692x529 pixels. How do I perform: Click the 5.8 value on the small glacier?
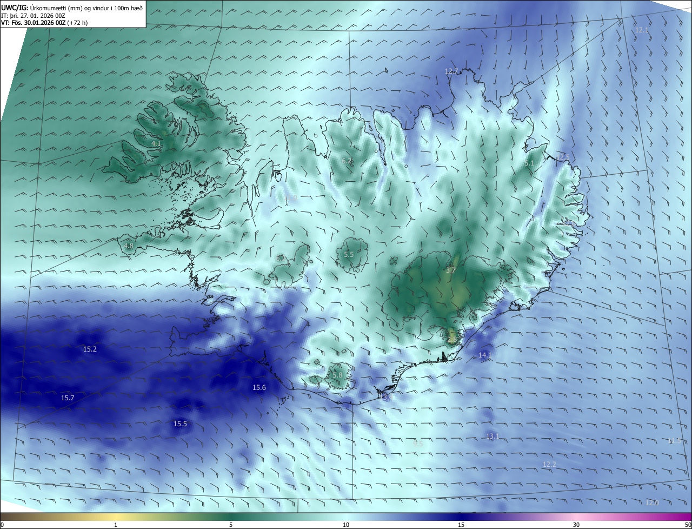click(337, 375)
